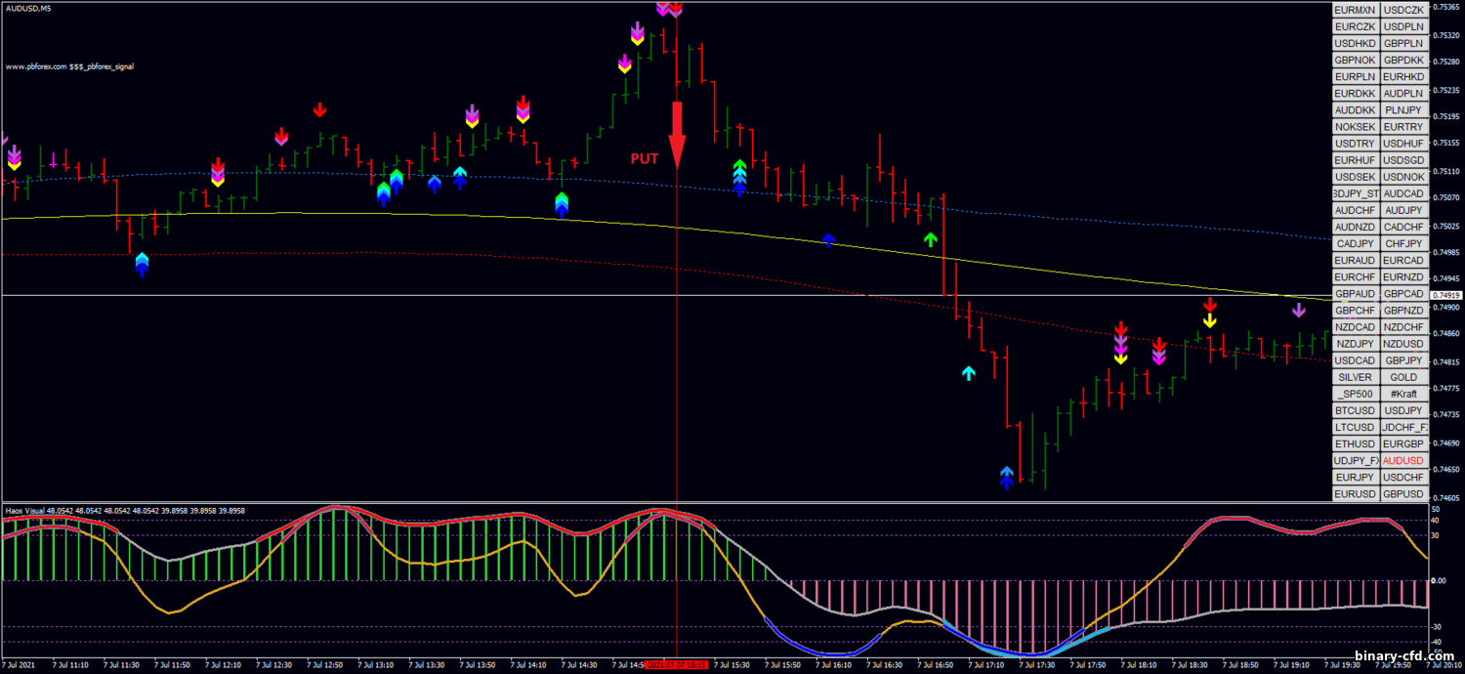Click the red highlighted time label on time axis
The height and width of the screenshot is (674, 1465).
pyautogui.click(x=677, y=665)
